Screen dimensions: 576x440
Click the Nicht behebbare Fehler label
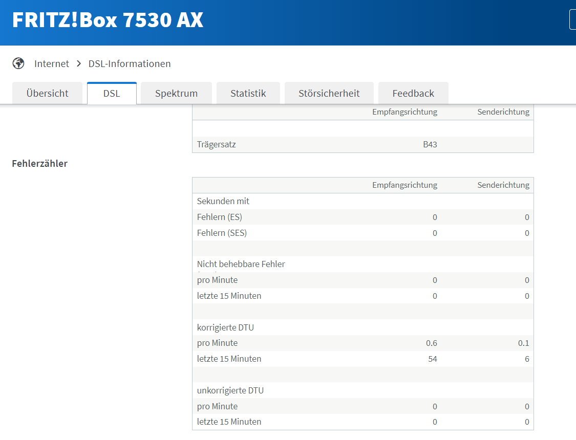click(x=241, y=264)
